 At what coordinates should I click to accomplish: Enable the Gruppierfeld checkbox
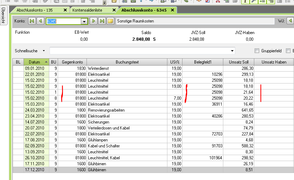coord(257,51)
